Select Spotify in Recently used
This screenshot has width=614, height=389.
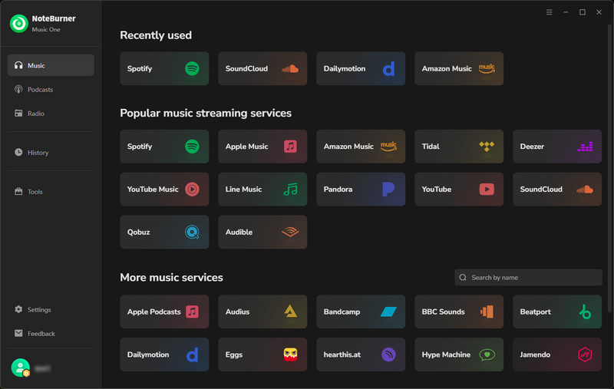coord(164,68)
